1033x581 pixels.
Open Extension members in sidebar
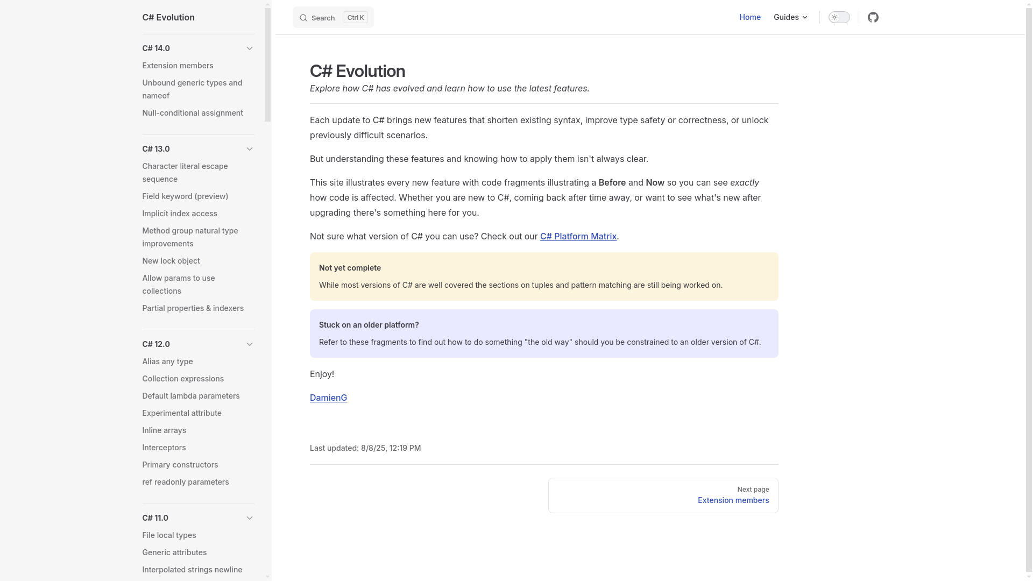coord(178,66)
